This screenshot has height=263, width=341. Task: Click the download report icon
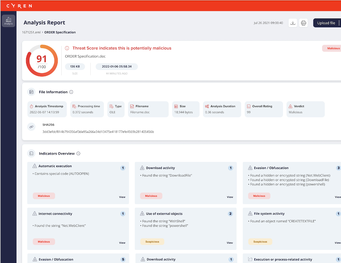click(x=293, y=23)
